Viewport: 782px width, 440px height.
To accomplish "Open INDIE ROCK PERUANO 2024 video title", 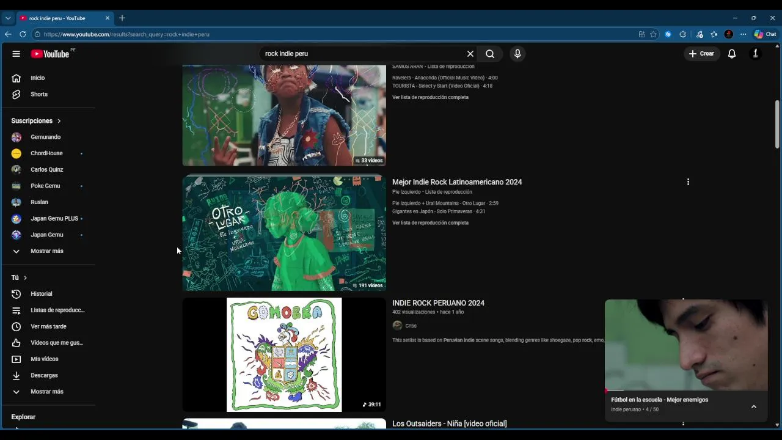I will (x=438, y=303).
